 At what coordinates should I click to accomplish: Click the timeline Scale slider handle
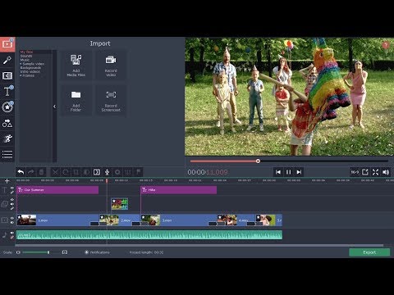pyautogui.click(x=48, y=252)
